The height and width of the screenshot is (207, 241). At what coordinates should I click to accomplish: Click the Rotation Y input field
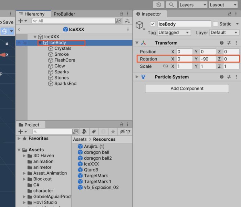(x=209, y=59)
